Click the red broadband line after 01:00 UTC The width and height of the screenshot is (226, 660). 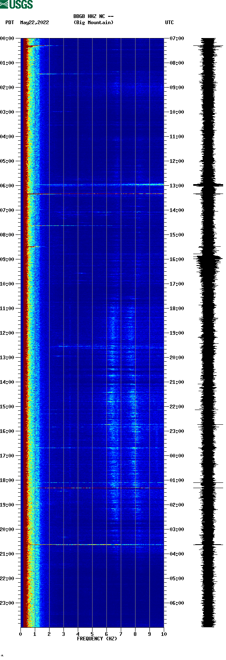click(95, 488)
